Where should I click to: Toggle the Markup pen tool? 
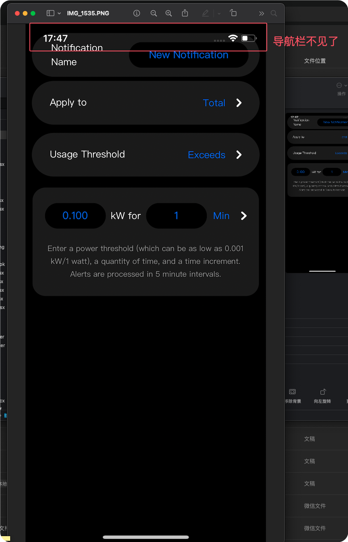[x=205, y=13]
